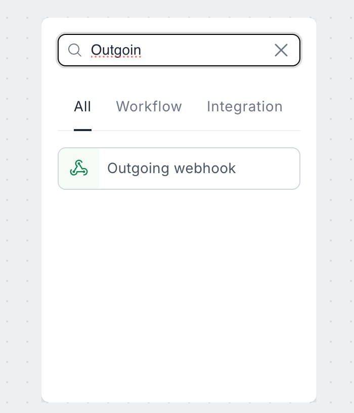354x413 pixels.
Task: Click the typed "Outgoin" search text
Action: point(116,50)
